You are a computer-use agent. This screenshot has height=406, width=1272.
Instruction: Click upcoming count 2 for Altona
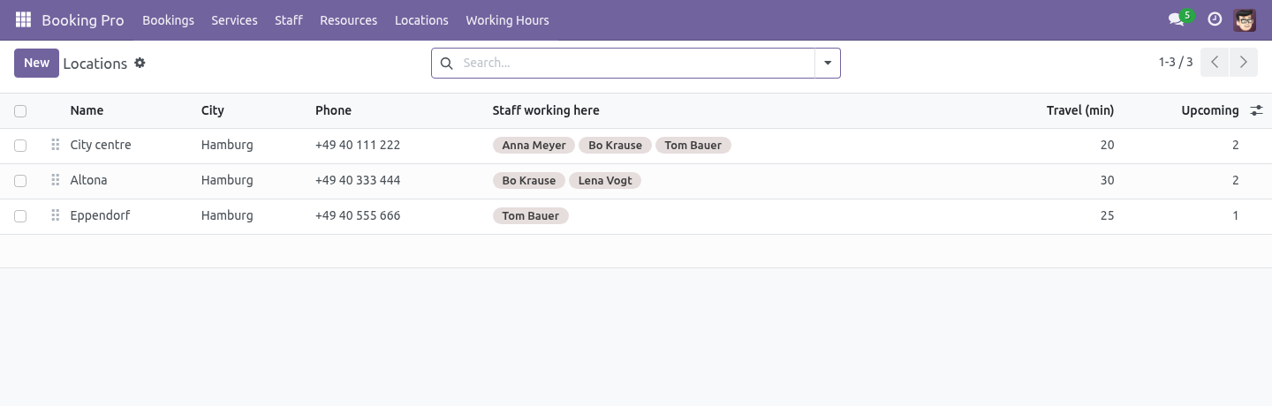tap(1236, 180)
